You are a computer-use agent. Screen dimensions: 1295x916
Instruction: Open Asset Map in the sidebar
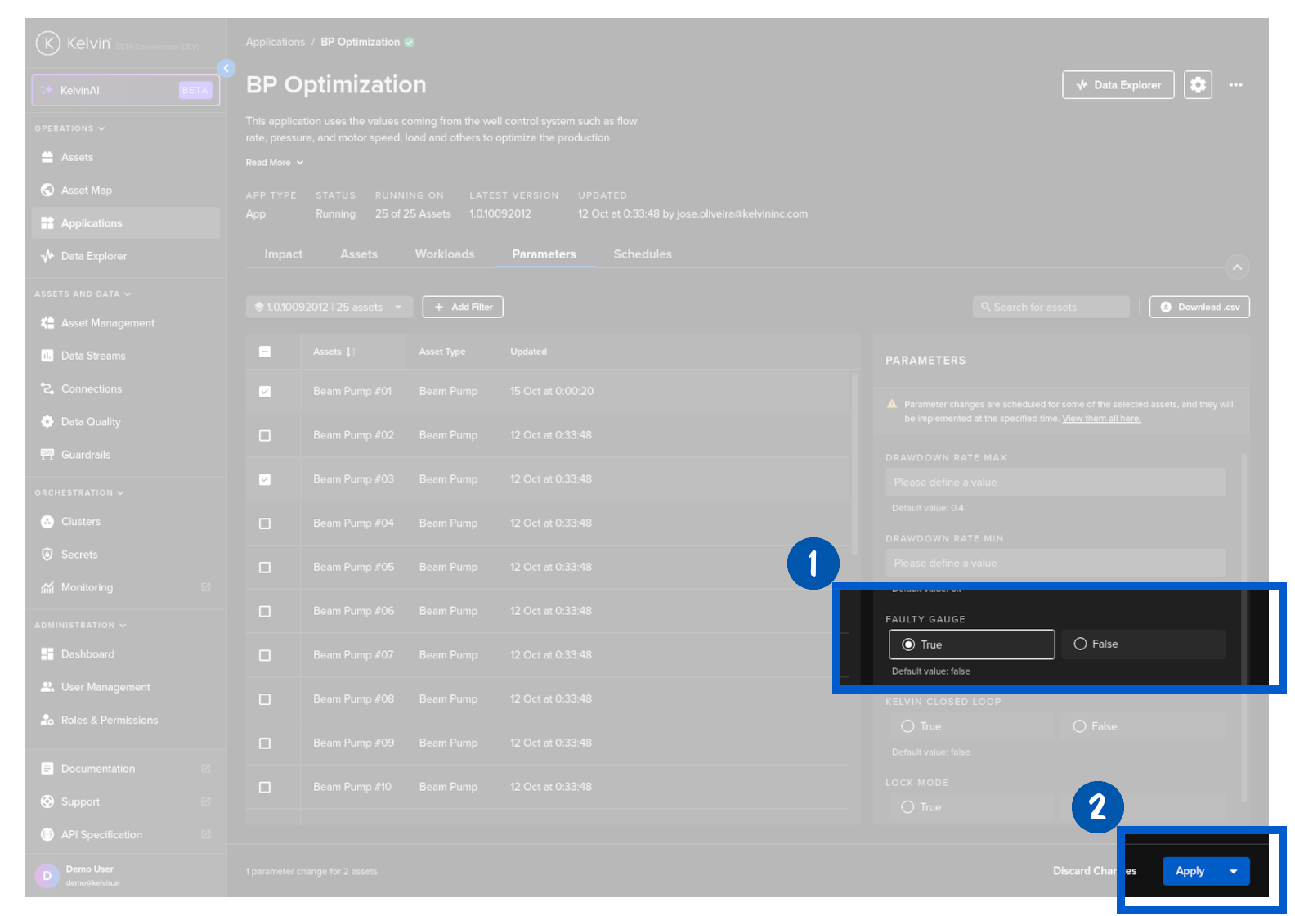coord(87,191)
